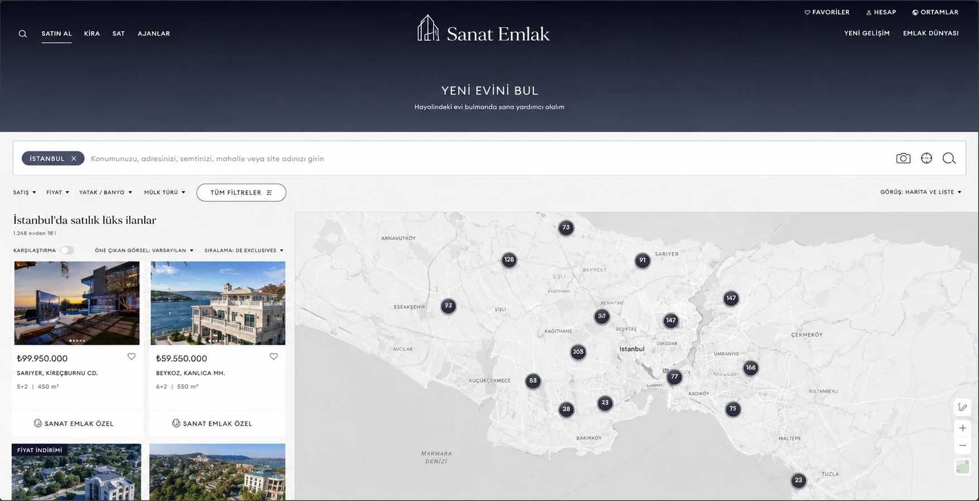The width and height of the screenshot is (979, 501).
Task: Zoom in the map with plus
Action: point(963,428)
